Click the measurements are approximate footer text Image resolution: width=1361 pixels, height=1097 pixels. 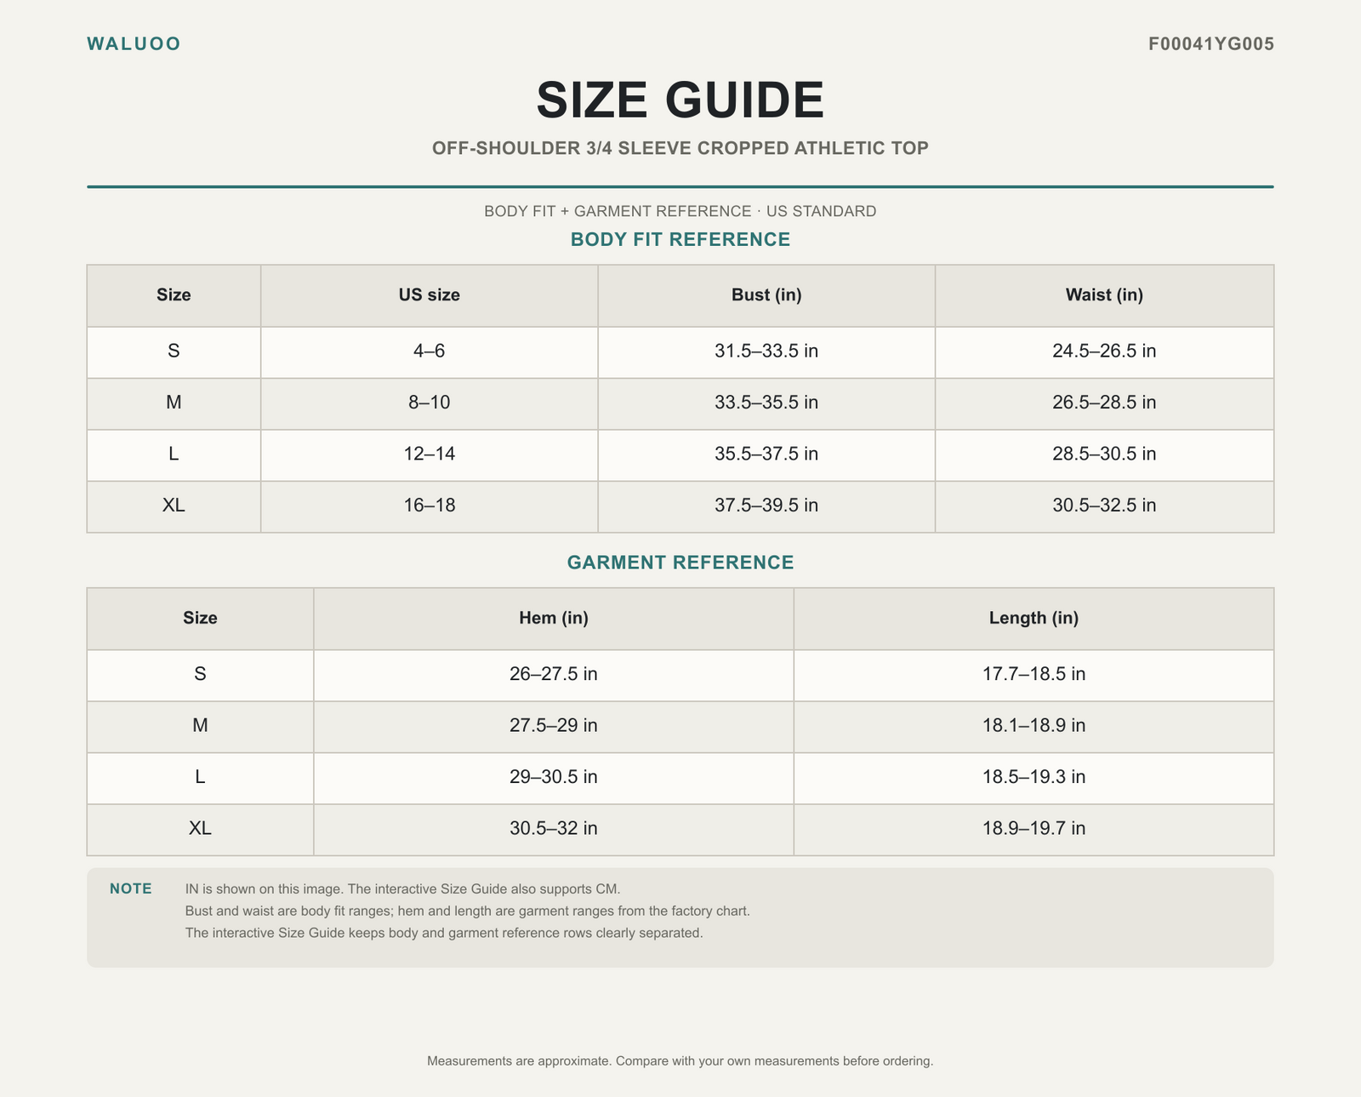tap(680, 1061)
